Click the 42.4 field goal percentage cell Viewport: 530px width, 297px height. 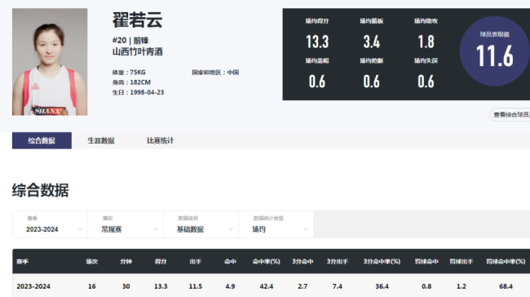pyautogui.click(x=267, y=286)
